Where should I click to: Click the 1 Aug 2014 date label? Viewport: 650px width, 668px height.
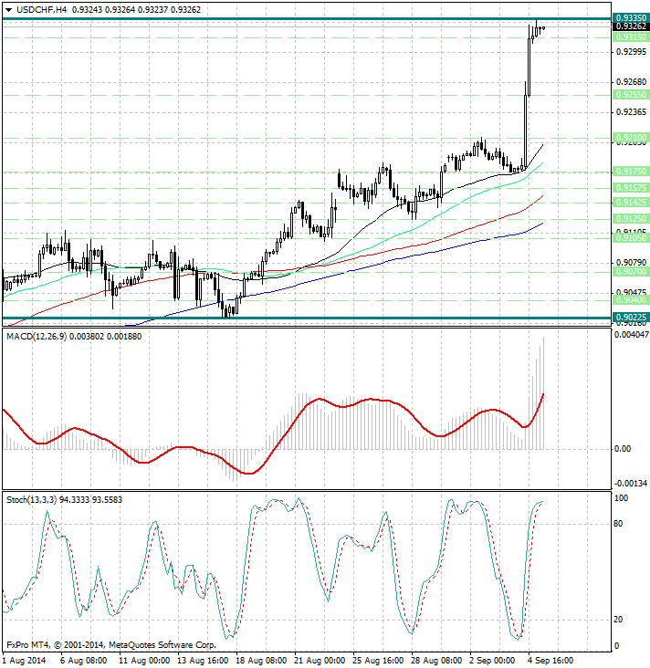(x=25, y=661)
